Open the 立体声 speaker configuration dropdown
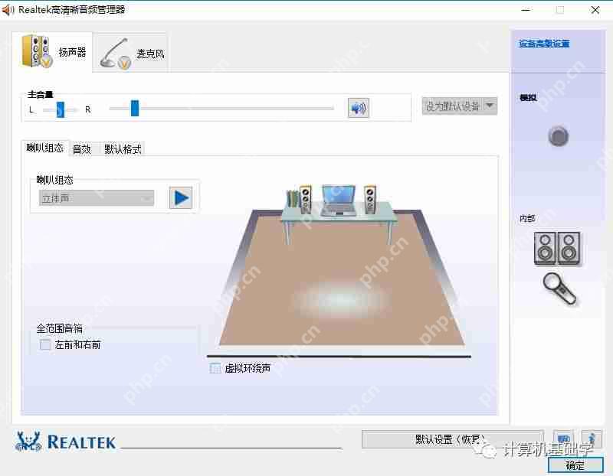The image size is (613, 476). coord(95,197)
